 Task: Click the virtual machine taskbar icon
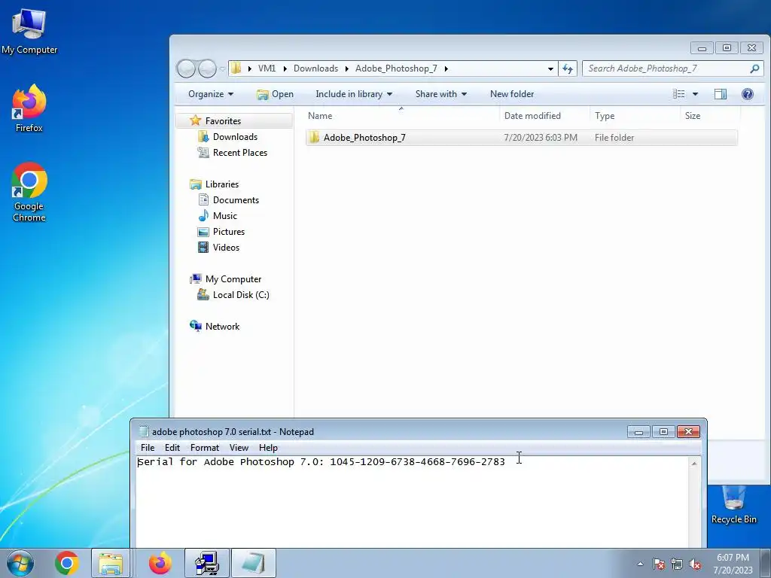pos(207,563)
